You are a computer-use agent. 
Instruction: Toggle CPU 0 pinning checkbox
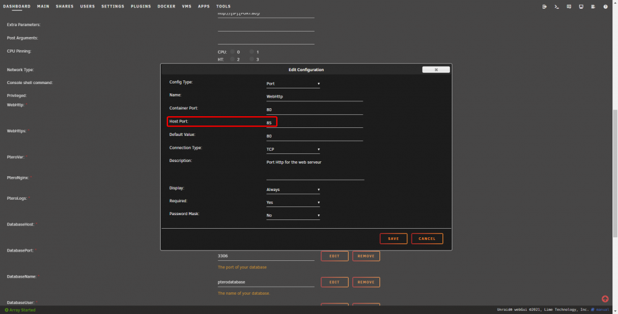(x=232, y=51)
